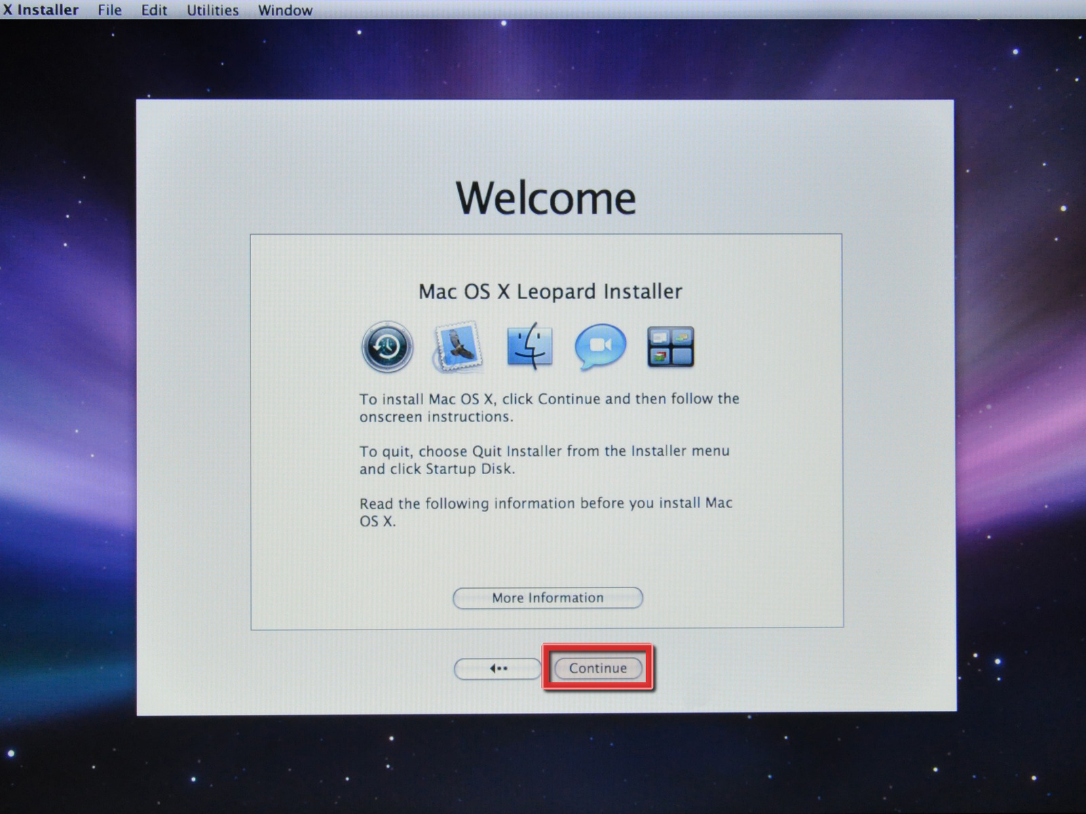Click the 'To quit, choose Quit Installer' paragraph
The width and height of the screenshot is (1086, 814).
pyautogui.click(x=544, y=460)
